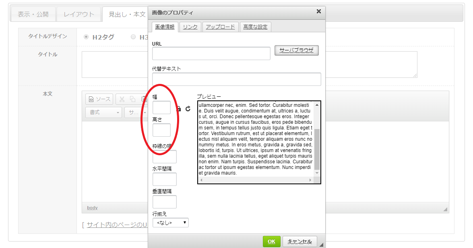Click the preview pane vertical scrollbar

[x=317, y=148]
